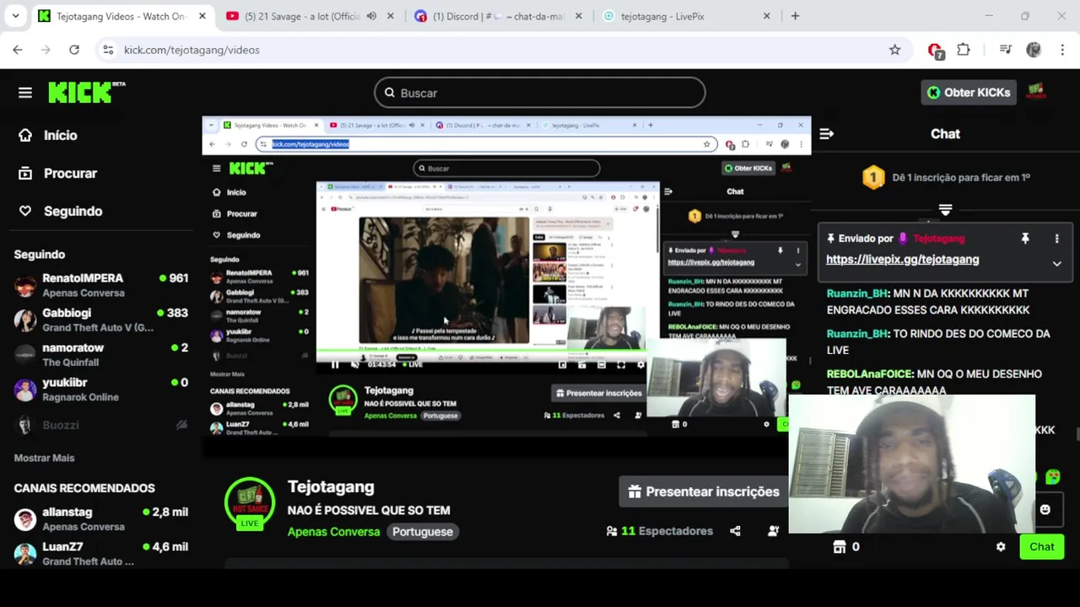Open the Kick sidebar hamburger menu
This screenshot has height=607, width=1080.
pos(25,93)
